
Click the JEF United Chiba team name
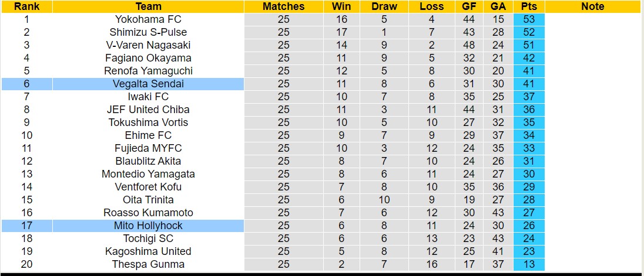148,110
